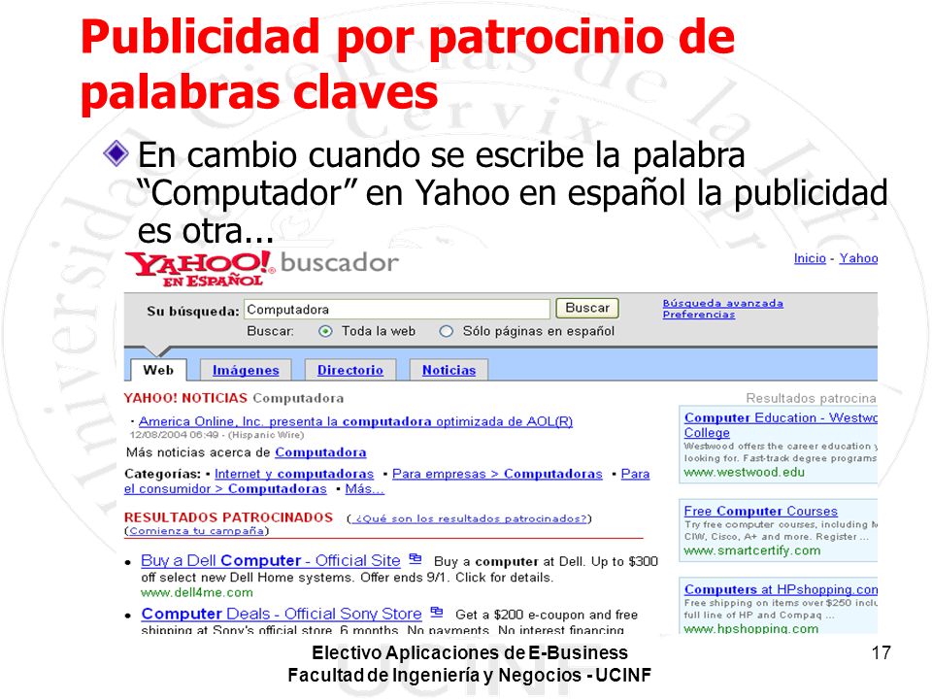Select Sólo páginas en español radio button
Viewport: 932px width, 699px height.
click(x=446, y=331)
